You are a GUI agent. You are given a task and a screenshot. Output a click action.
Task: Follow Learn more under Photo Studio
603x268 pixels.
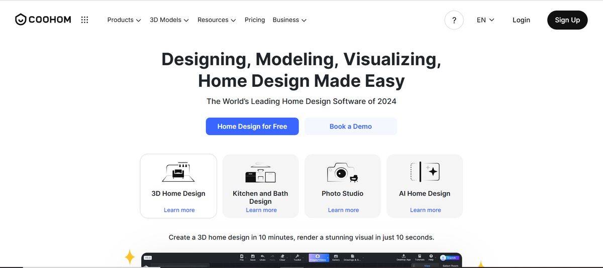(x=343, y=210)
